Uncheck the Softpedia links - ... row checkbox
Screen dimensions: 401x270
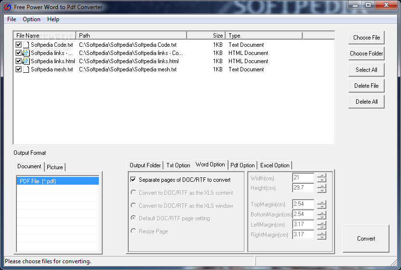pos(18,53)
